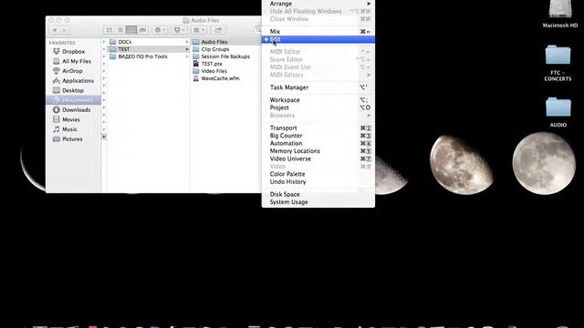This screenshot has height=328, width=584.
Task: Choose the highlighted Edit menu item
Action: click(x=318, y=39)
